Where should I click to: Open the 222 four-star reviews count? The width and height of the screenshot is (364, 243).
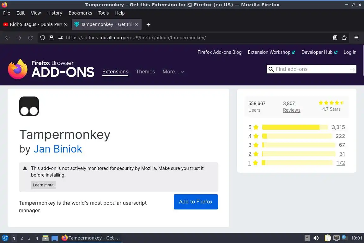coord(340,136)
